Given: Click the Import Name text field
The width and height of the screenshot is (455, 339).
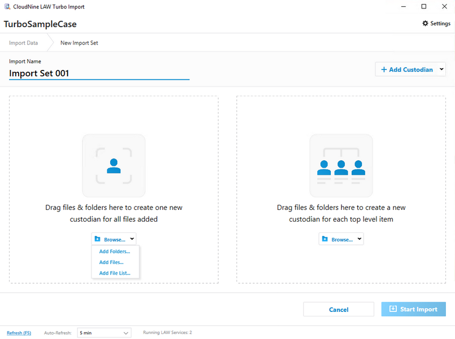Looking at the screenshot, I should tap(99, 73).
